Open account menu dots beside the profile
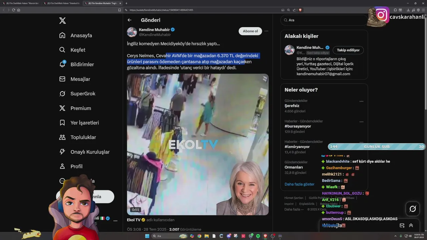The height and width of the screenshot is (240, 427). (x=115, y=221)
